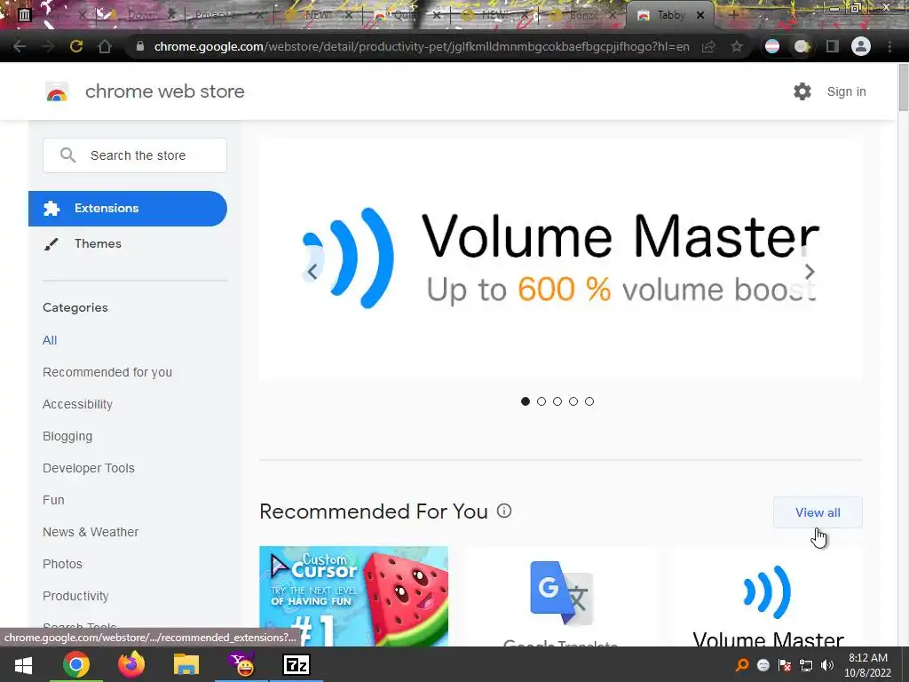
Task: Click the Chrome Web Store rainbow logo
Action: tap(57, 91)
